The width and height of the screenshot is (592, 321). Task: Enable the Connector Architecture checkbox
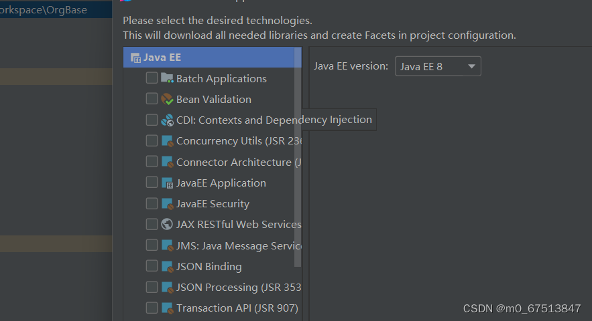click(x=152, y=162)
